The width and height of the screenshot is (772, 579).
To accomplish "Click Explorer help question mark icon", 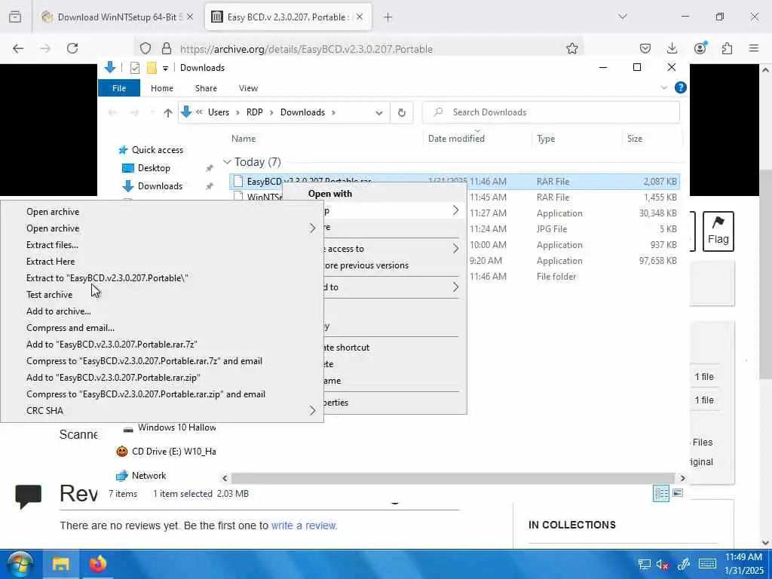I will point(681,87).
